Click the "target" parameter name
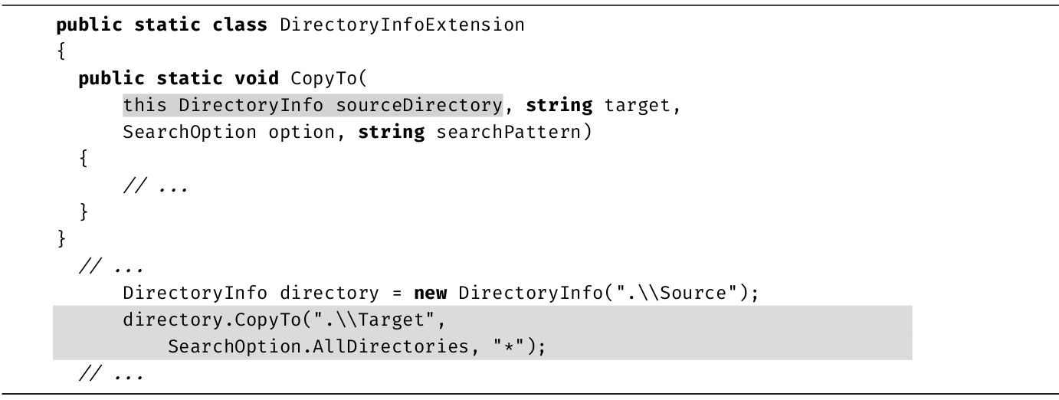 tap(638, 105)
